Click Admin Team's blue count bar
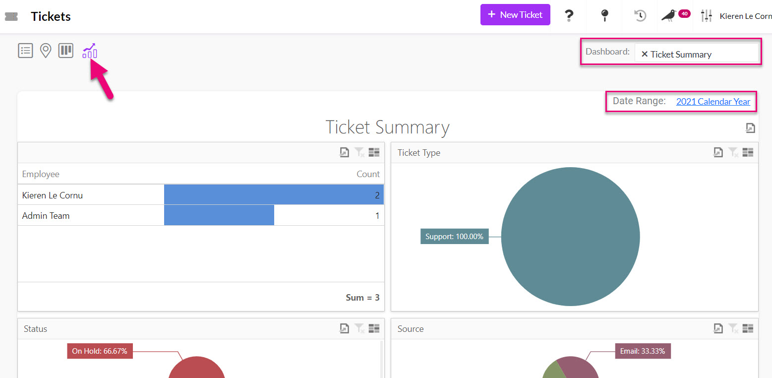 coord(219,215)
